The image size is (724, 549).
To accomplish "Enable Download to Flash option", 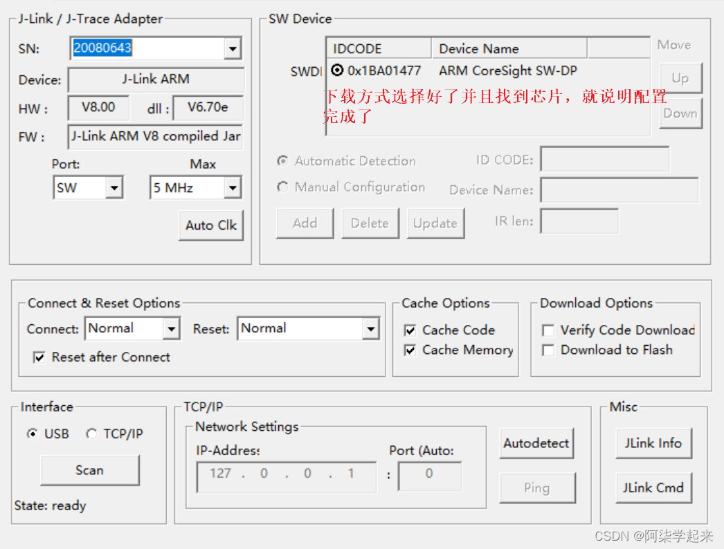I will (x=548, y=350).
